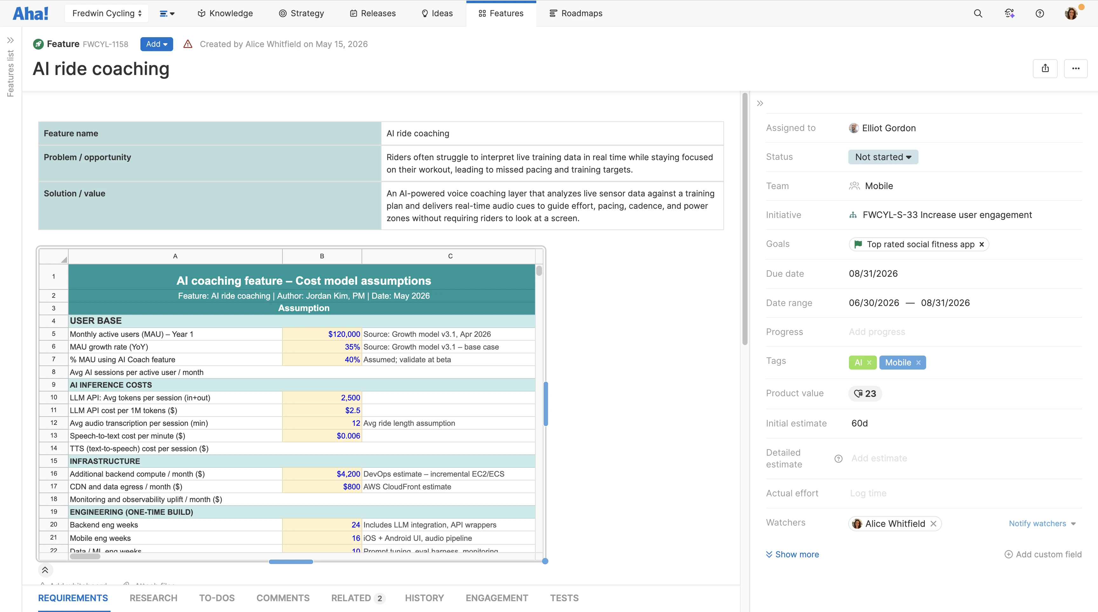Click the green flag goal icon
Viewport: 1098px width, 612px height.
tap(858, 244)
